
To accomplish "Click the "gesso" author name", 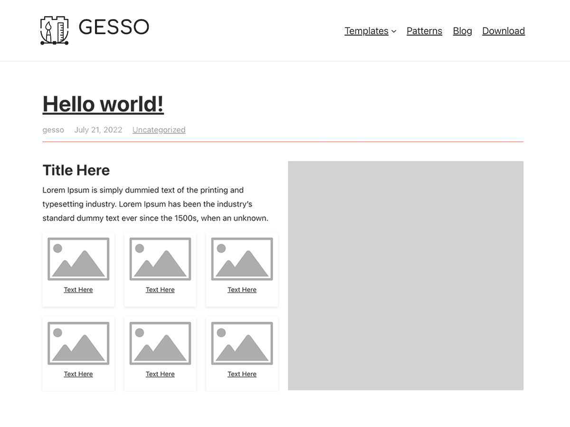I will click(x=53, y=130).
